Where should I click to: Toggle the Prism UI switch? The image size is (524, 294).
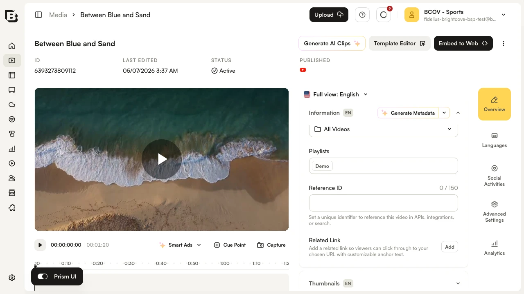pos(43,276)
